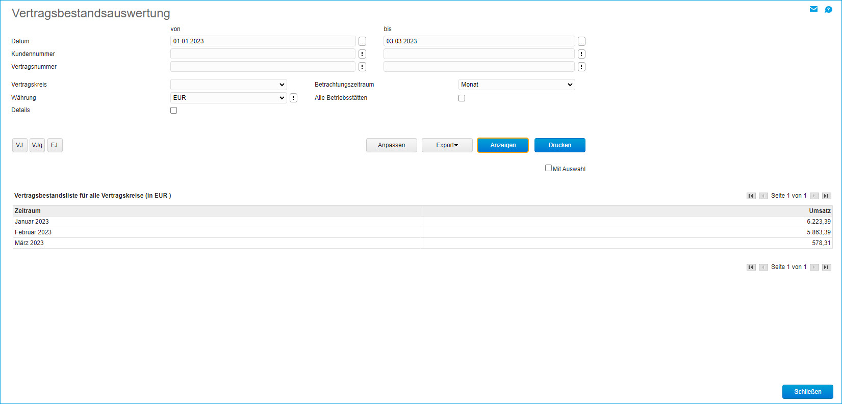Viewport: 842px width, 404px height.
Task: Go to last page in top pager
Action: coord(827,196)
